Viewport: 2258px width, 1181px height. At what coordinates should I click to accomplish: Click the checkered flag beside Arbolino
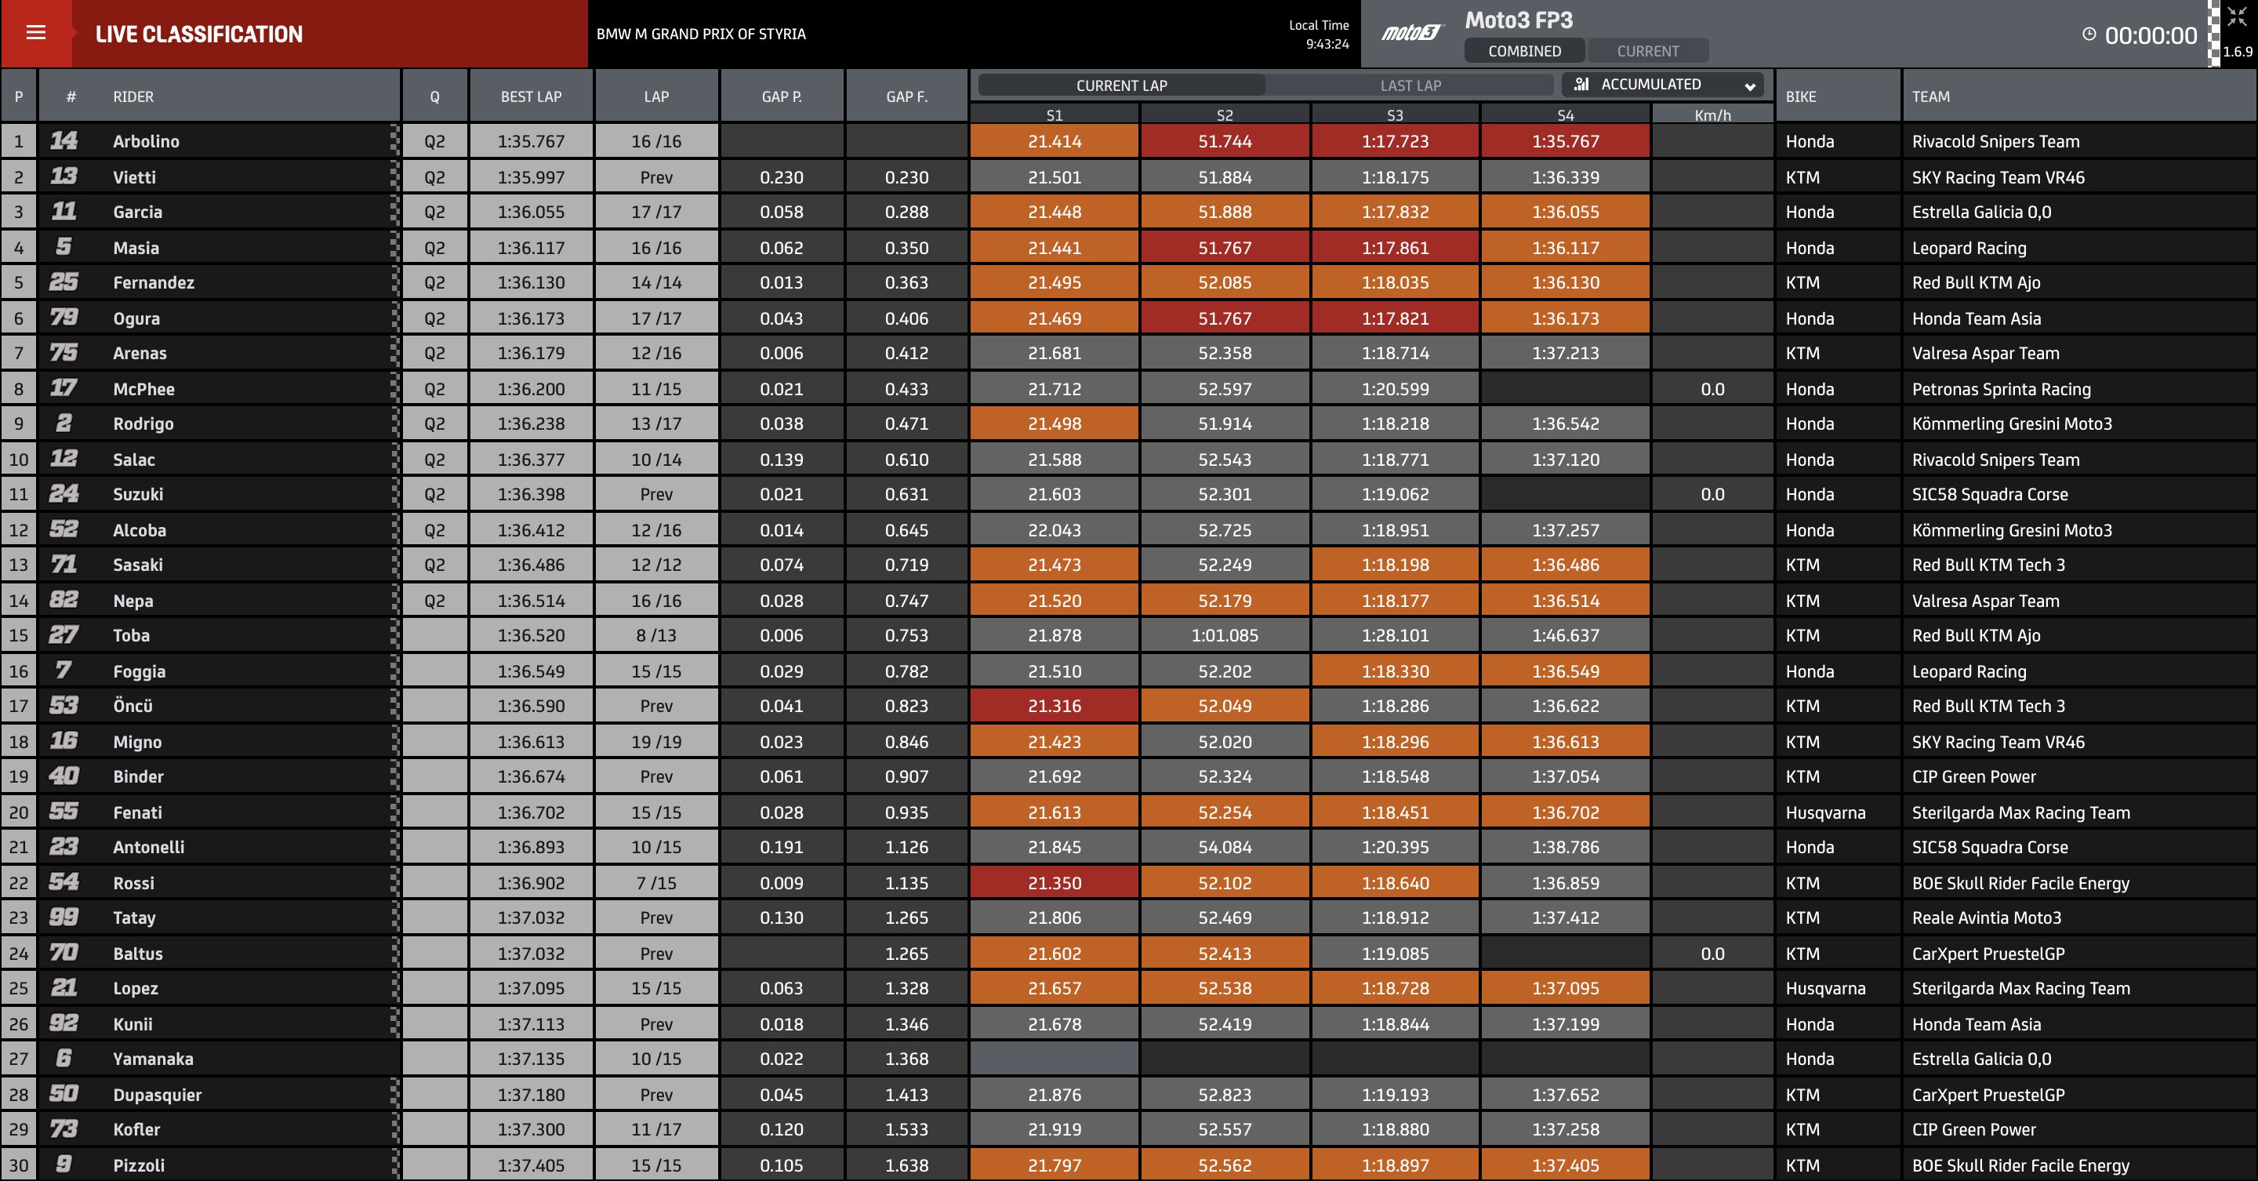click(x=395, y=141)
